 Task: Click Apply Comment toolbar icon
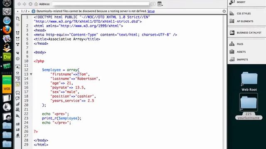coord(17,93)
